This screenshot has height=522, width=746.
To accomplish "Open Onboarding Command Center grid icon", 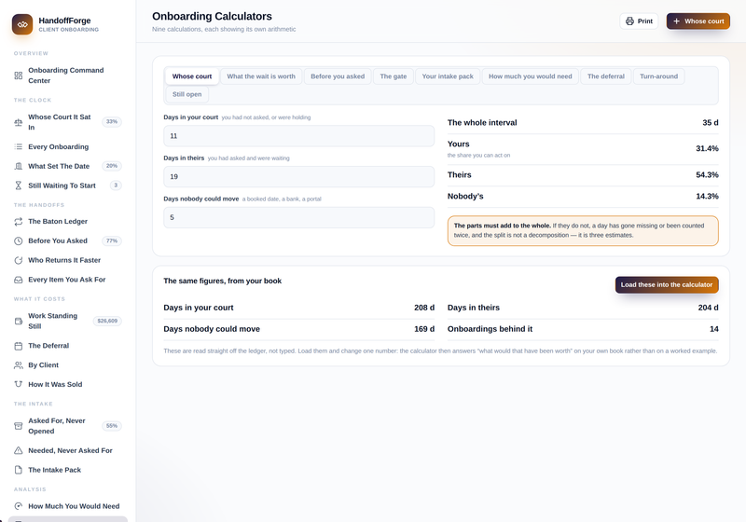I will coord(18,76).
